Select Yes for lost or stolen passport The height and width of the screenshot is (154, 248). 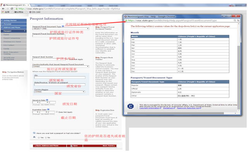39,138
